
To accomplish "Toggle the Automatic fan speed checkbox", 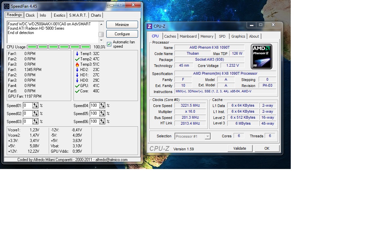I will [109, 44].
